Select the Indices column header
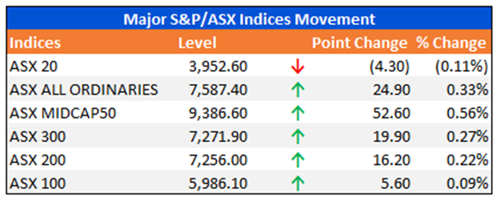This screenshot has width=503, height=205. [x=35, y=43]
